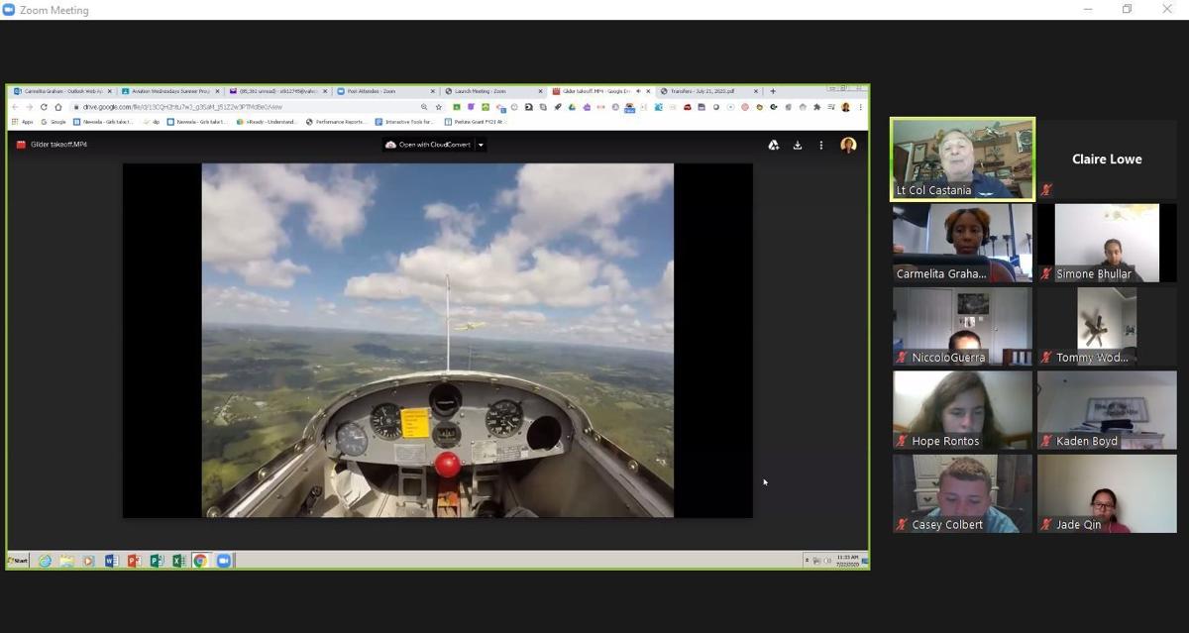Click the glider cockpit video player

tap(437, 340)
